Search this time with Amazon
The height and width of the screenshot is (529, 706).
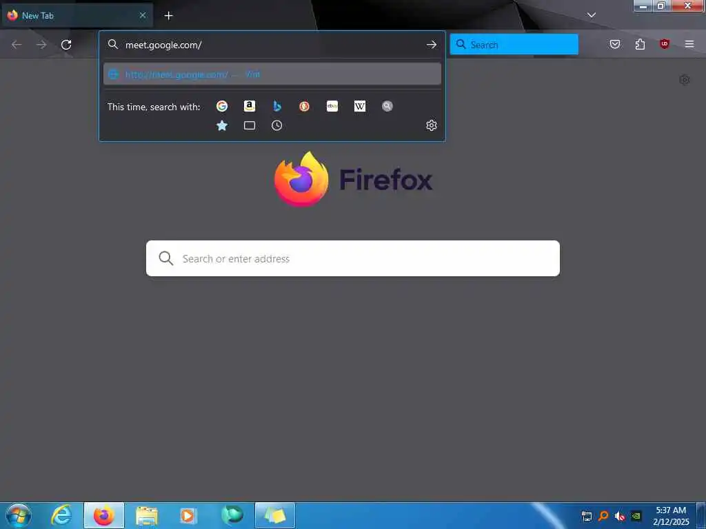pyautogui.click(x=250, y=106)
